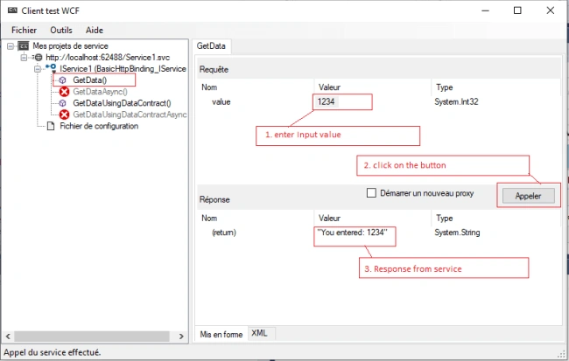Collapse the Mes projets de service root node
The height and width of the screenshot is (361, 569).
coord(11,46)
